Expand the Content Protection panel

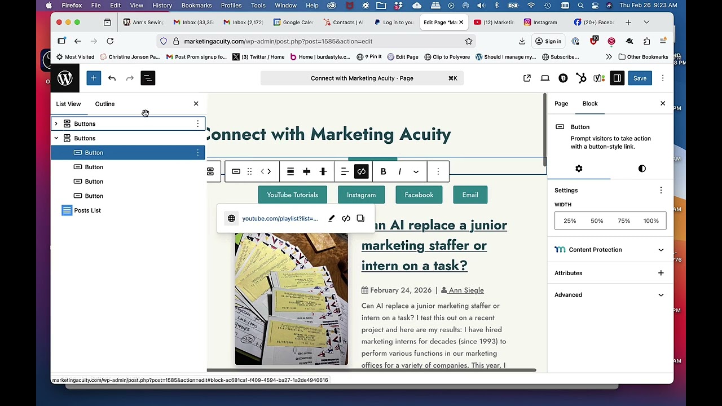click(x=610, y=250)
